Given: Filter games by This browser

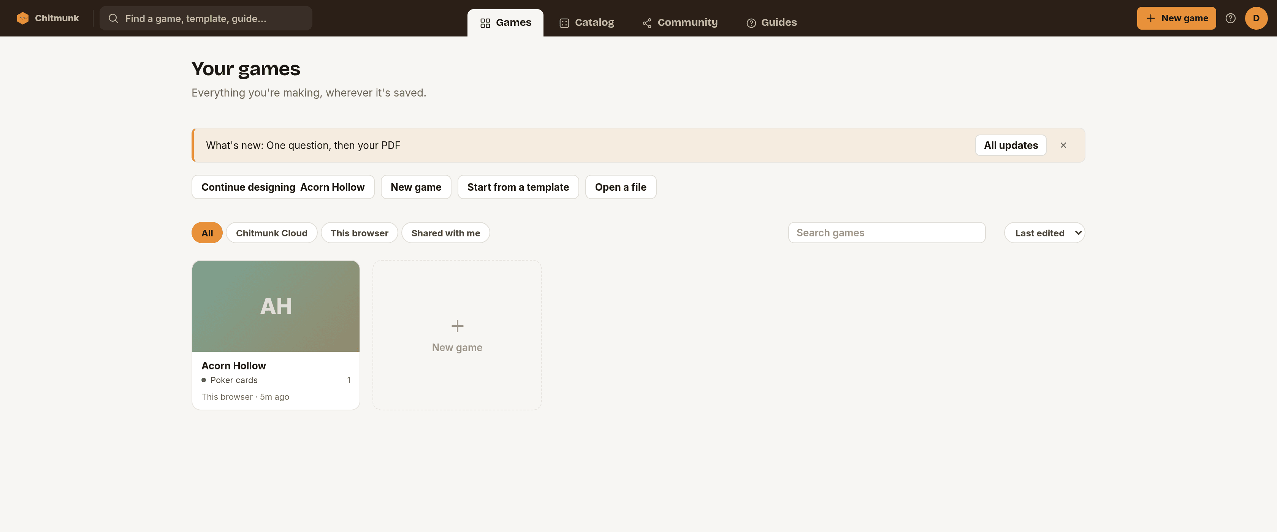Looking at the screenshot, I should pos(359,233).
